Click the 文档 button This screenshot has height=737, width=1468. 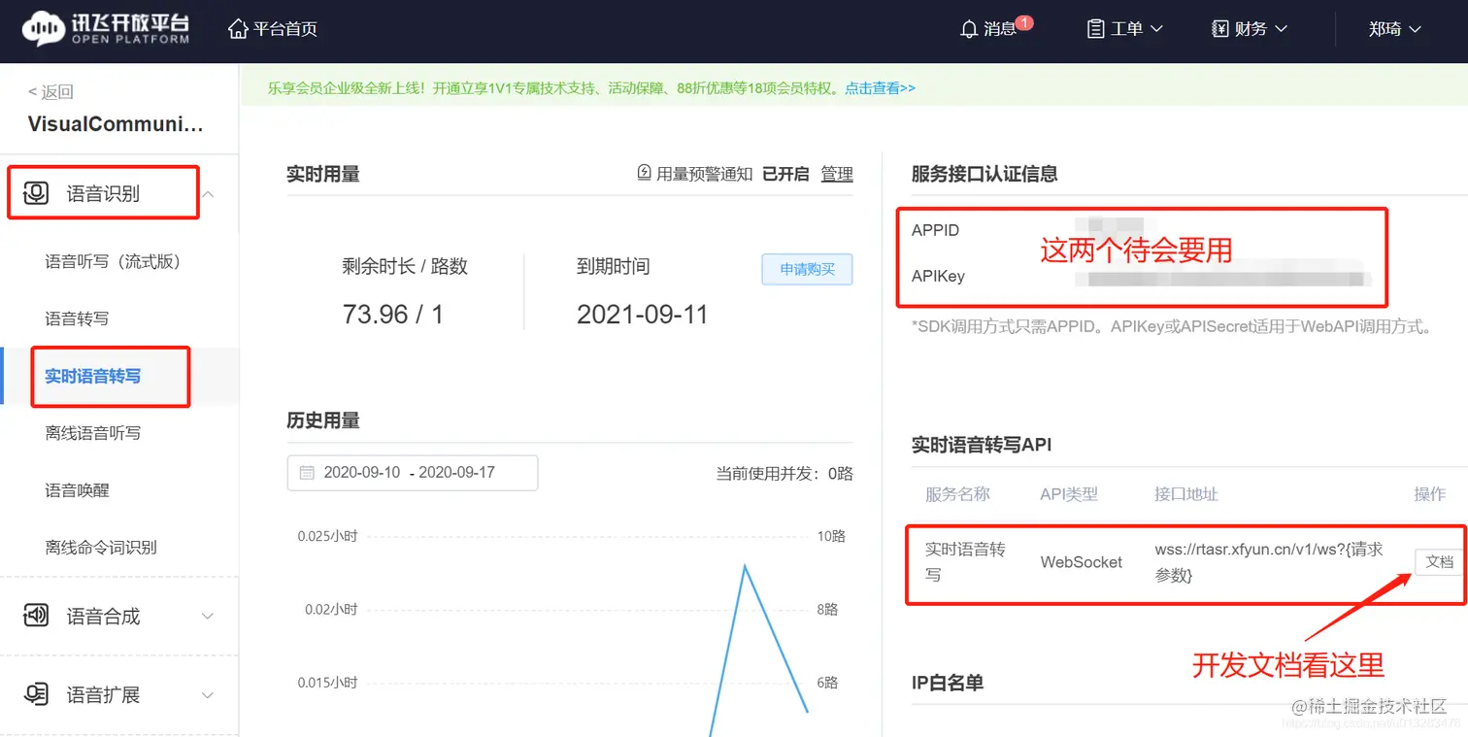pos(1439,561)
